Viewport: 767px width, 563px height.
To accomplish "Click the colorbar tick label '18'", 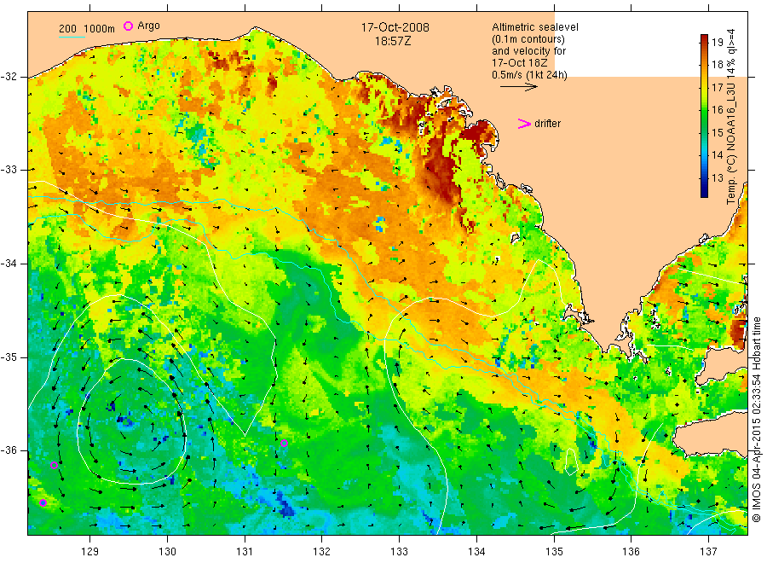I will click(718, 65).
